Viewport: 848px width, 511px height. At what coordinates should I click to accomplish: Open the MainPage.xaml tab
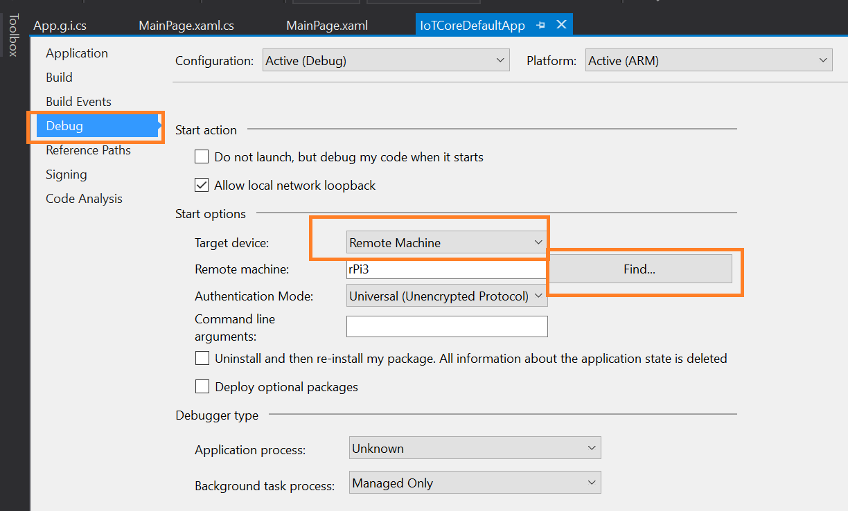click(x=327, y=26)
